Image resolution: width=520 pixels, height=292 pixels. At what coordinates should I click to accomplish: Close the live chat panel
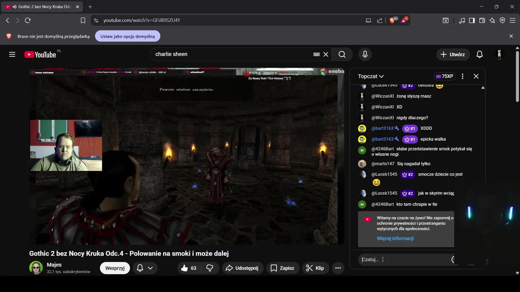[x=476, y=76]
